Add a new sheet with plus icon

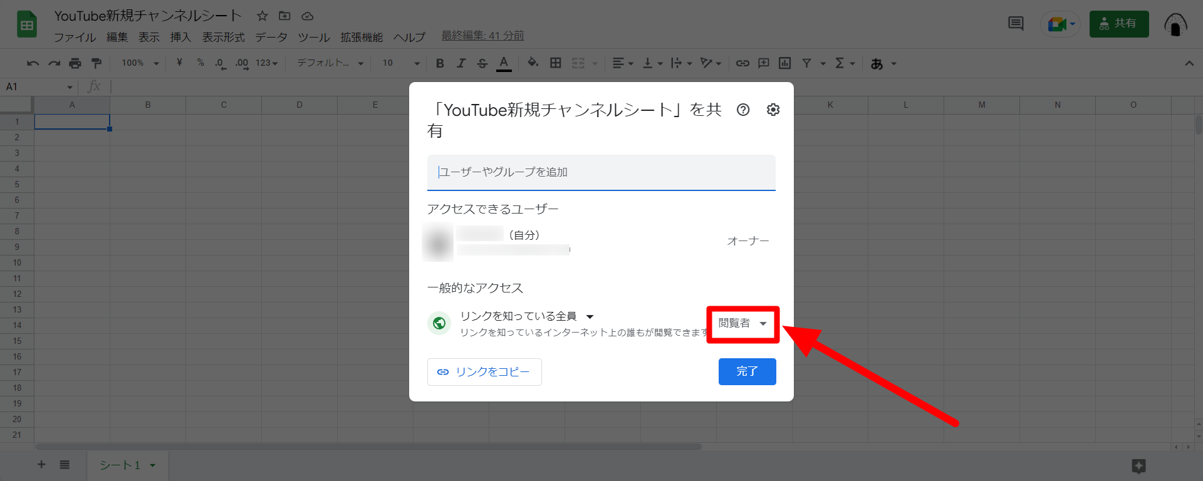pyautogui.click(x=41, y=465)
